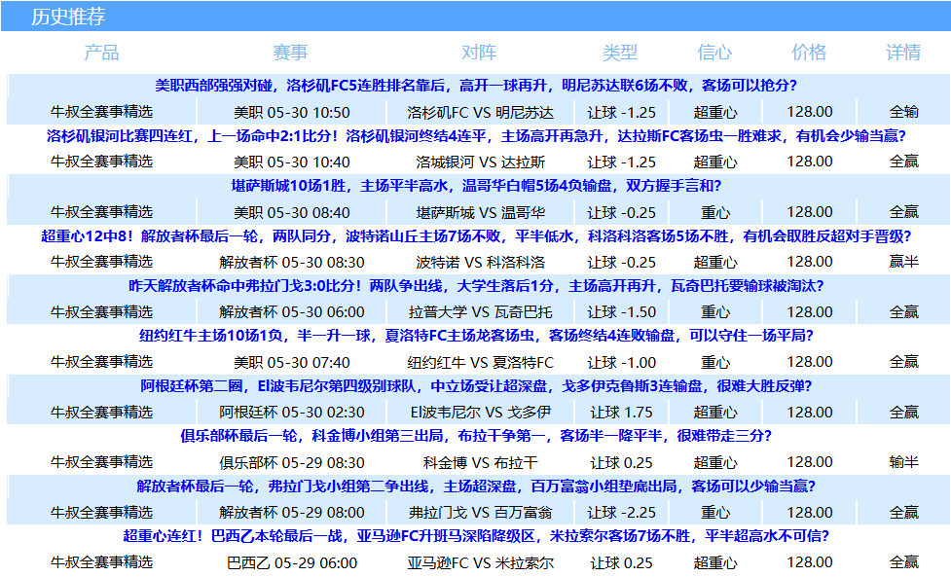Image resolution: width=951 pixels, height=577 pixels.
Task: Select El波韦尼尔 VS 戈多伊 matchup cell
Action: tap(480, 413)
